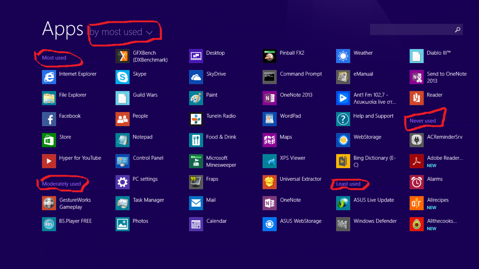Open OneNote 2013 icon
This screenshot has height=269, width=479.
[269, 98]
